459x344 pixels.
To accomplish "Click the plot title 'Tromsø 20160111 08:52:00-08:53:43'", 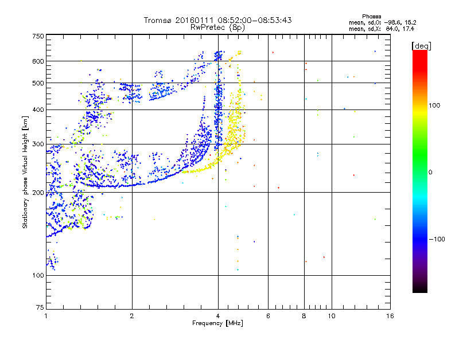I will (x=217, y=20).
